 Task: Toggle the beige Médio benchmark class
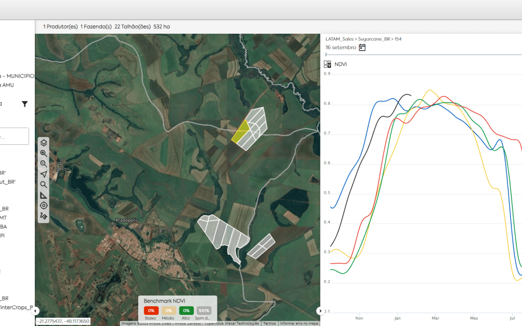pyautogui.click(x=169, y=311)
